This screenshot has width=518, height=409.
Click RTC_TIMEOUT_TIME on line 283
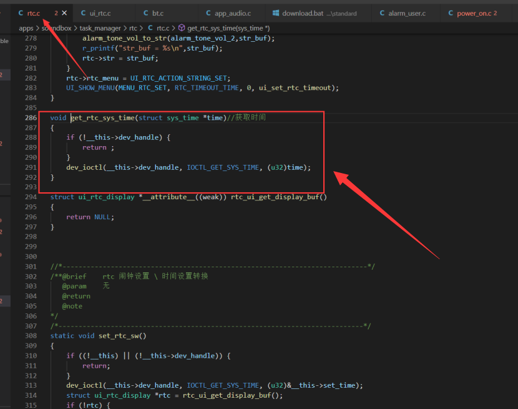click(x=207, y=88)
